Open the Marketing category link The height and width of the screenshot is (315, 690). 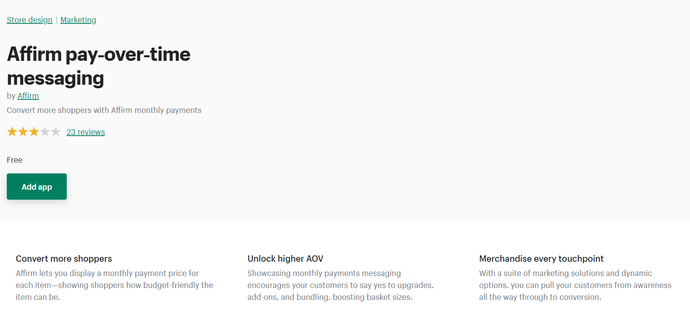pos(78,20)
